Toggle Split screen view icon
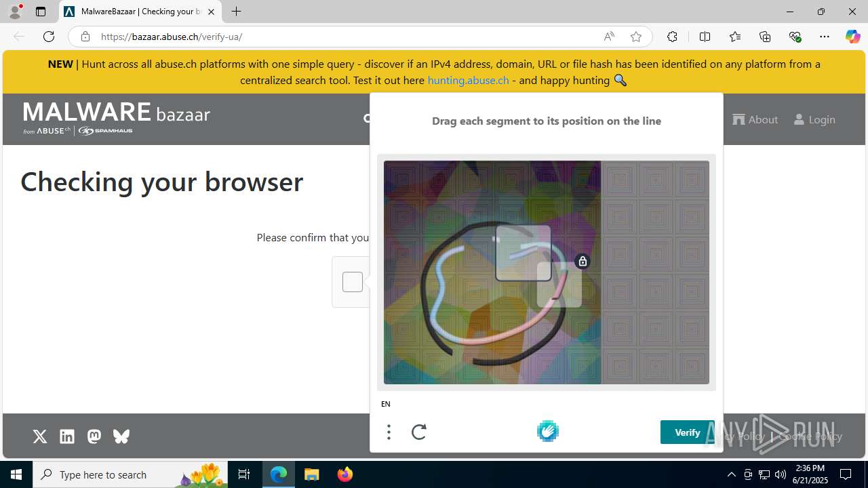Screen dimensions: 868x488 click(x=705, y=37)
